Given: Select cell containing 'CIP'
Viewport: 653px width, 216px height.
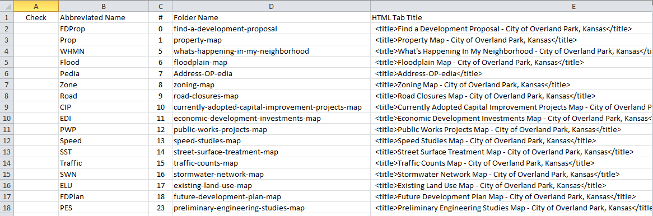Looking at the screenshot, I should [x=104, y=107].
